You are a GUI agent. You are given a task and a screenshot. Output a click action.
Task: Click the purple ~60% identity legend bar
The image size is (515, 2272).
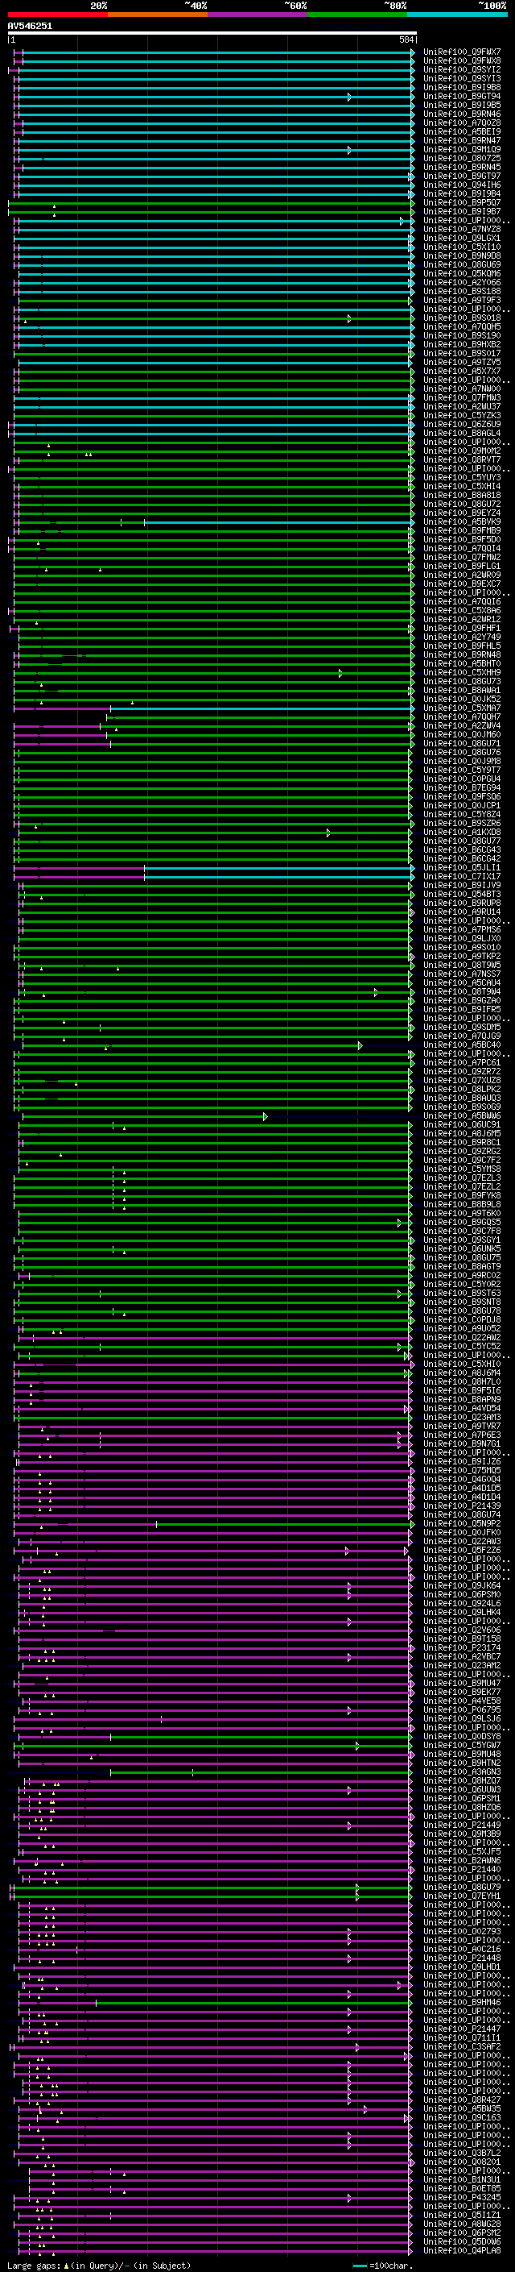[x=258, y=15]
